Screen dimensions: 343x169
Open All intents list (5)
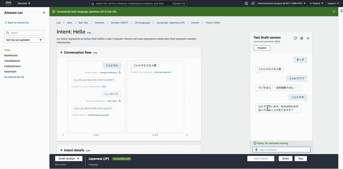click(14, 77)
